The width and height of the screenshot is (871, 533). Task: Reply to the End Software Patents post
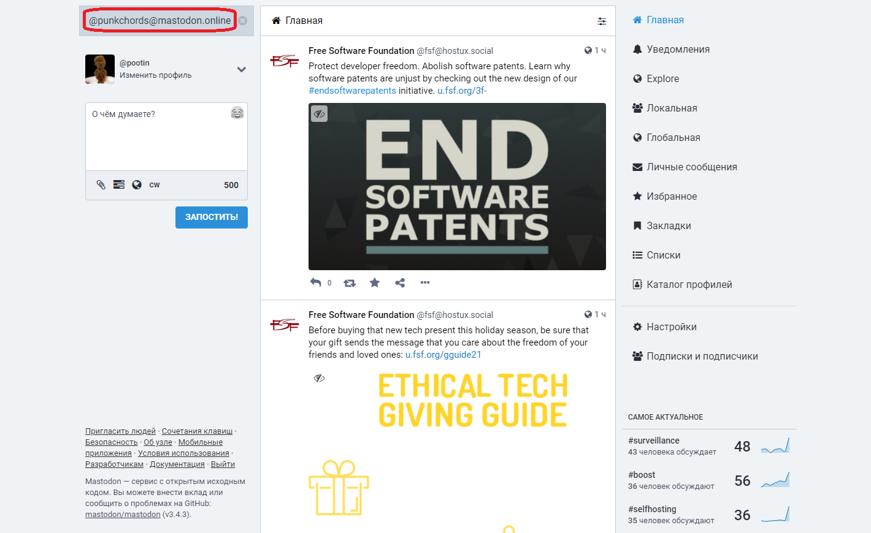(x=316, y=282)
